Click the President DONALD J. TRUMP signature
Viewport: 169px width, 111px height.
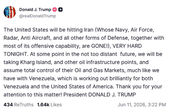pyautogui.click(x=100, y=95)
